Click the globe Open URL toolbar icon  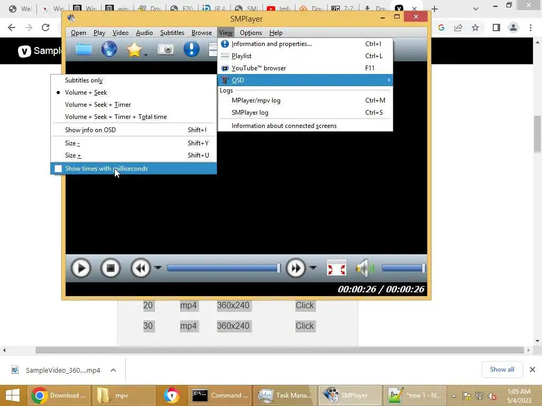(109, 49)
